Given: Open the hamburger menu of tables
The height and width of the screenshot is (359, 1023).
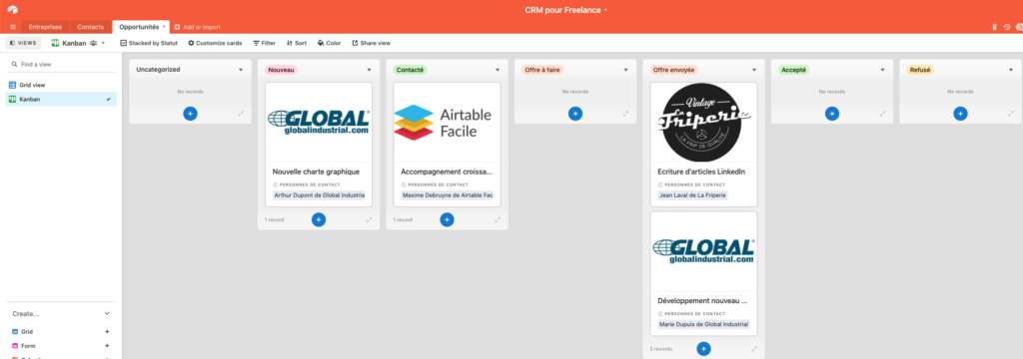Looking at the screenshot, I should [12, 27].
